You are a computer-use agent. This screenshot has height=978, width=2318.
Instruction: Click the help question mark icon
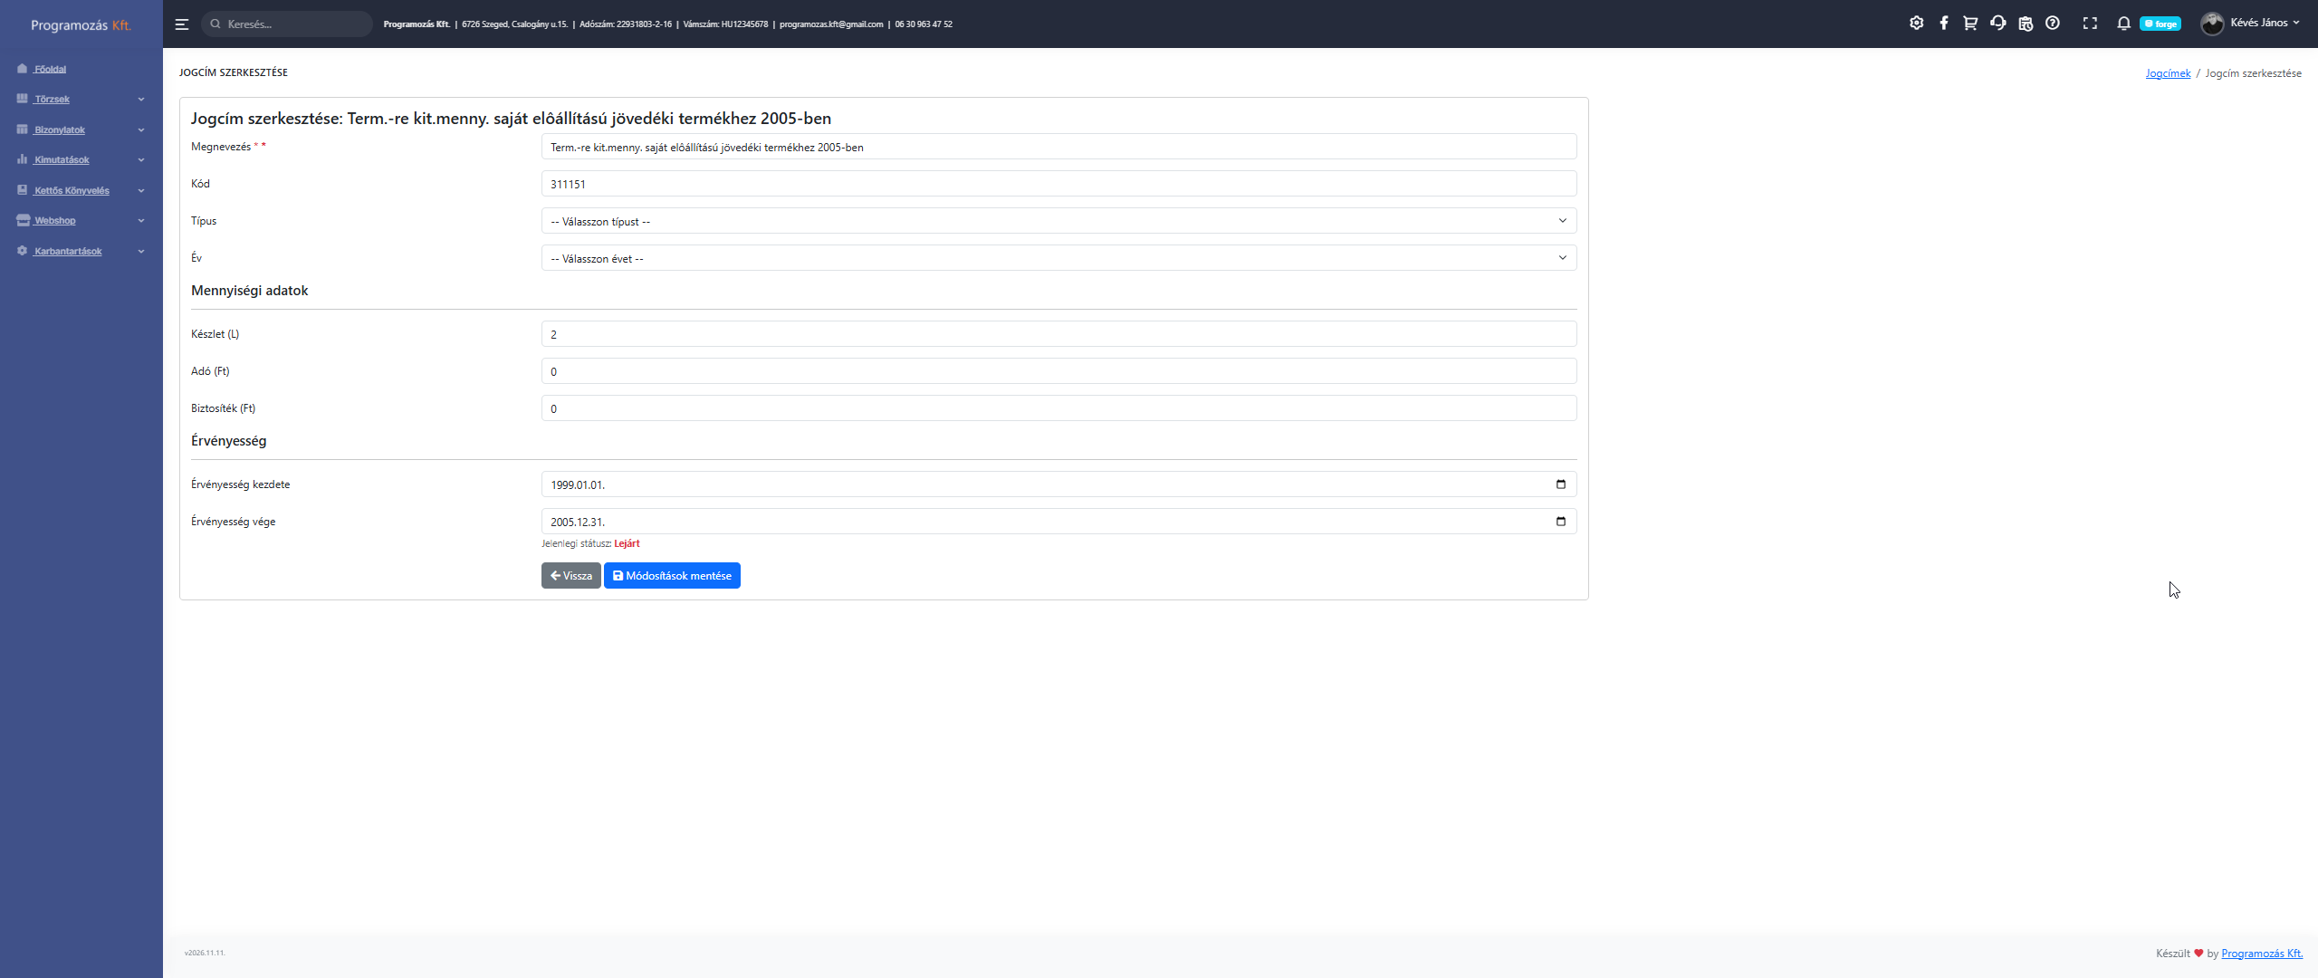point(2053,24)
